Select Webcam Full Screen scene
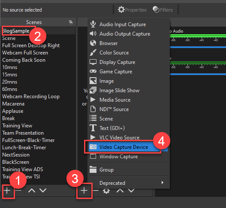The image size is (226, 208). pyautogui.click(x=38, y=53)
